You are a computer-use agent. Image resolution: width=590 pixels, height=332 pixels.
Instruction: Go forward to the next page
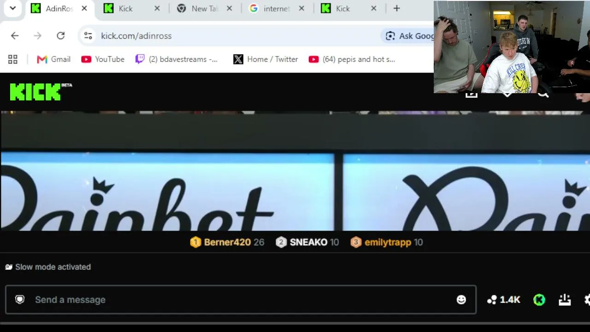(38, 36)
